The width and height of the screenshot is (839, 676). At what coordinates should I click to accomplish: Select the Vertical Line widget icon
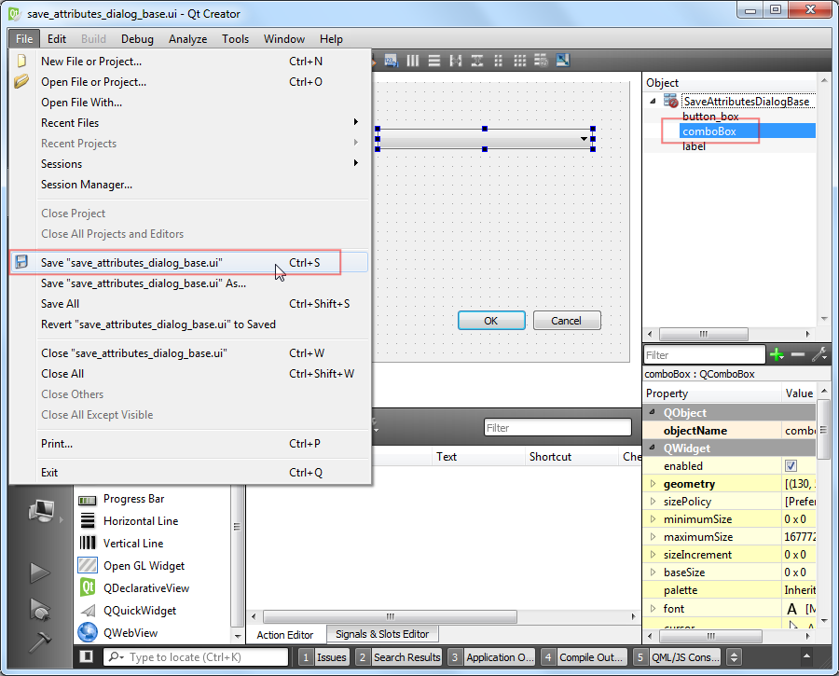tap(88, 544)
